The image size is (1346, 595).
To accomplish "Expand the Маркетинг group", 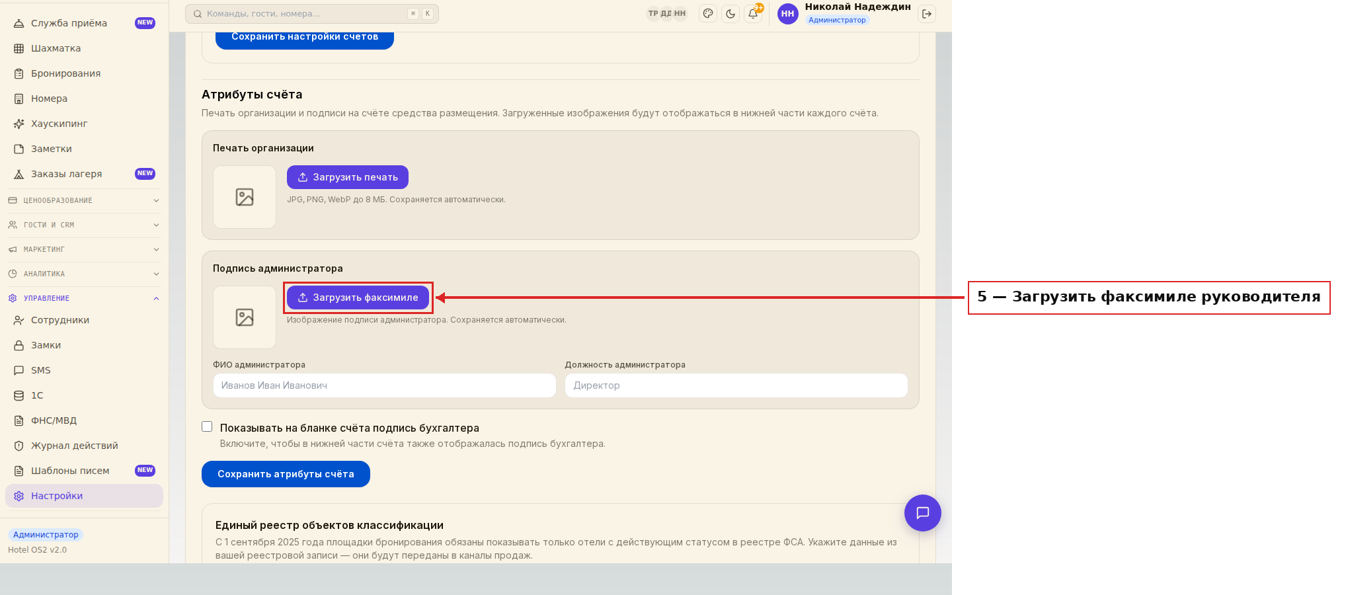I will pos(84,249).
